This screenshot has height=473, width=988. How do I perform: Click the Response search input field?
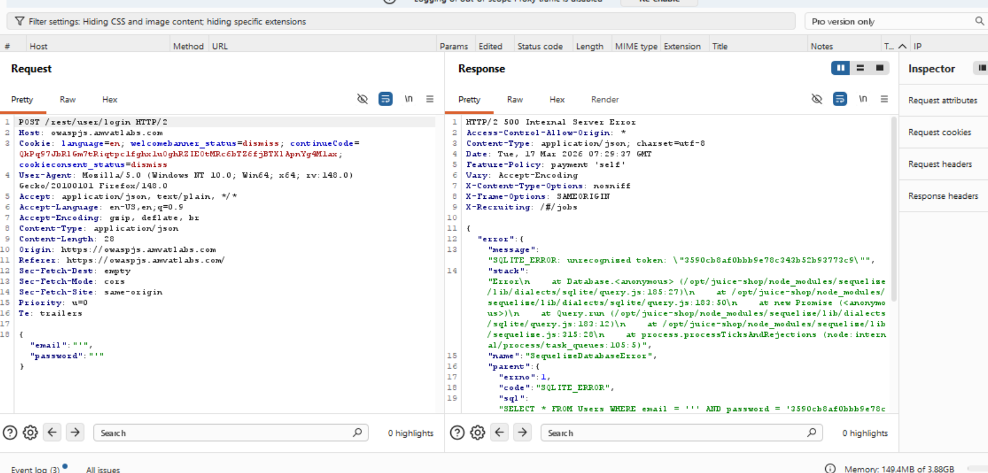673,433
